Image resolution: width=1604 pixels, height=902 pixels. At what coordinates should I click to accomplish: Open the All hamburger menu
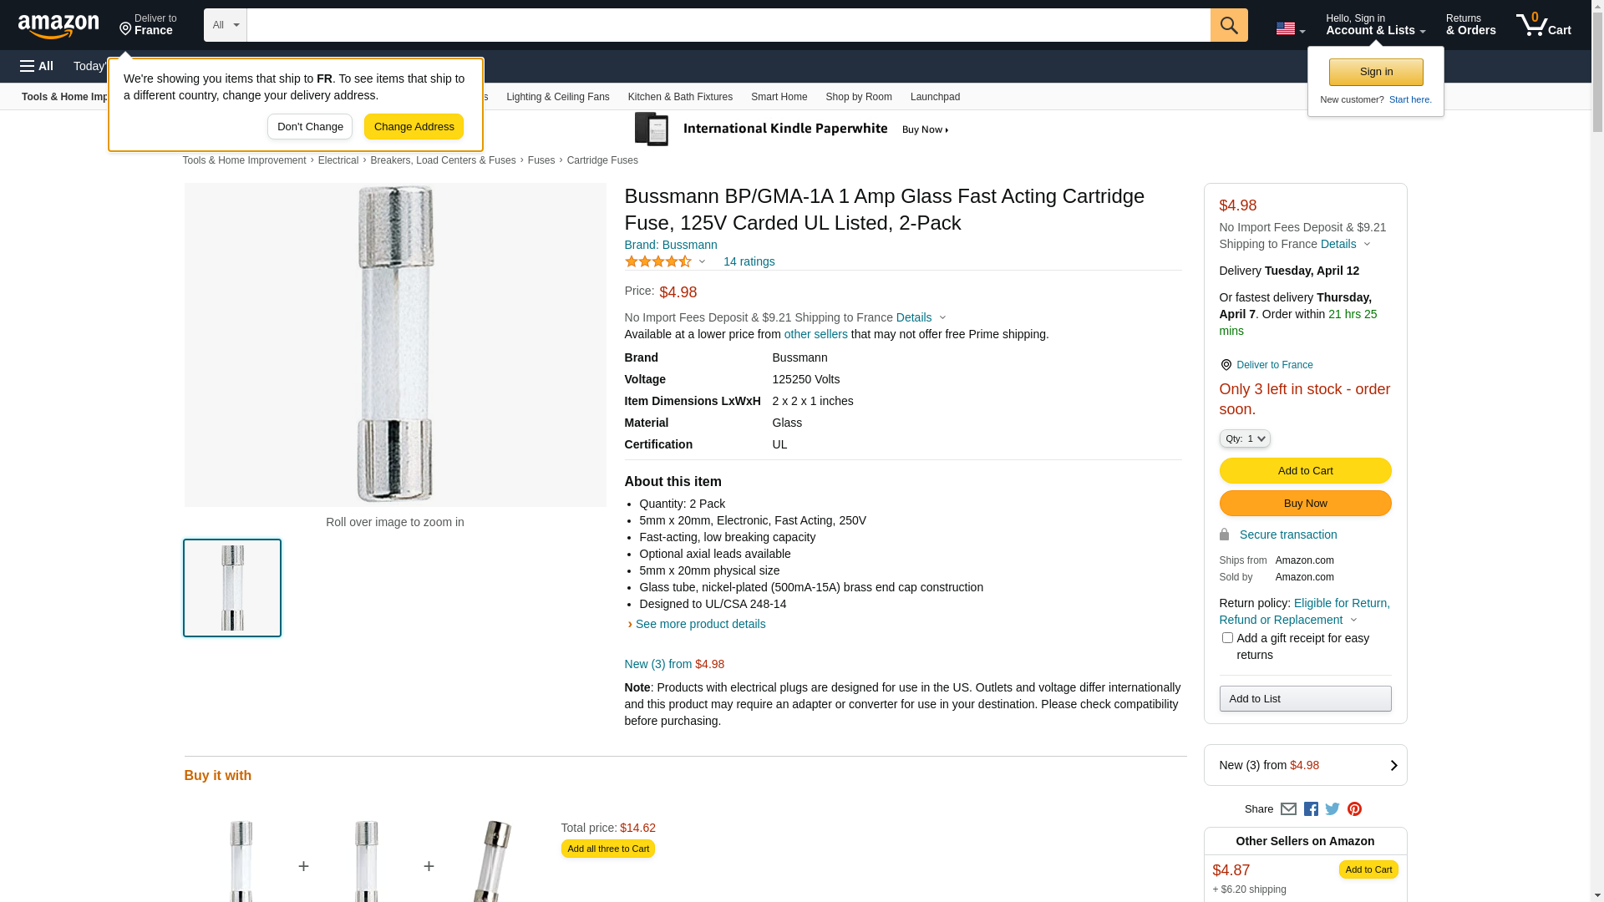pyautogui.click(x=37, y=66)
